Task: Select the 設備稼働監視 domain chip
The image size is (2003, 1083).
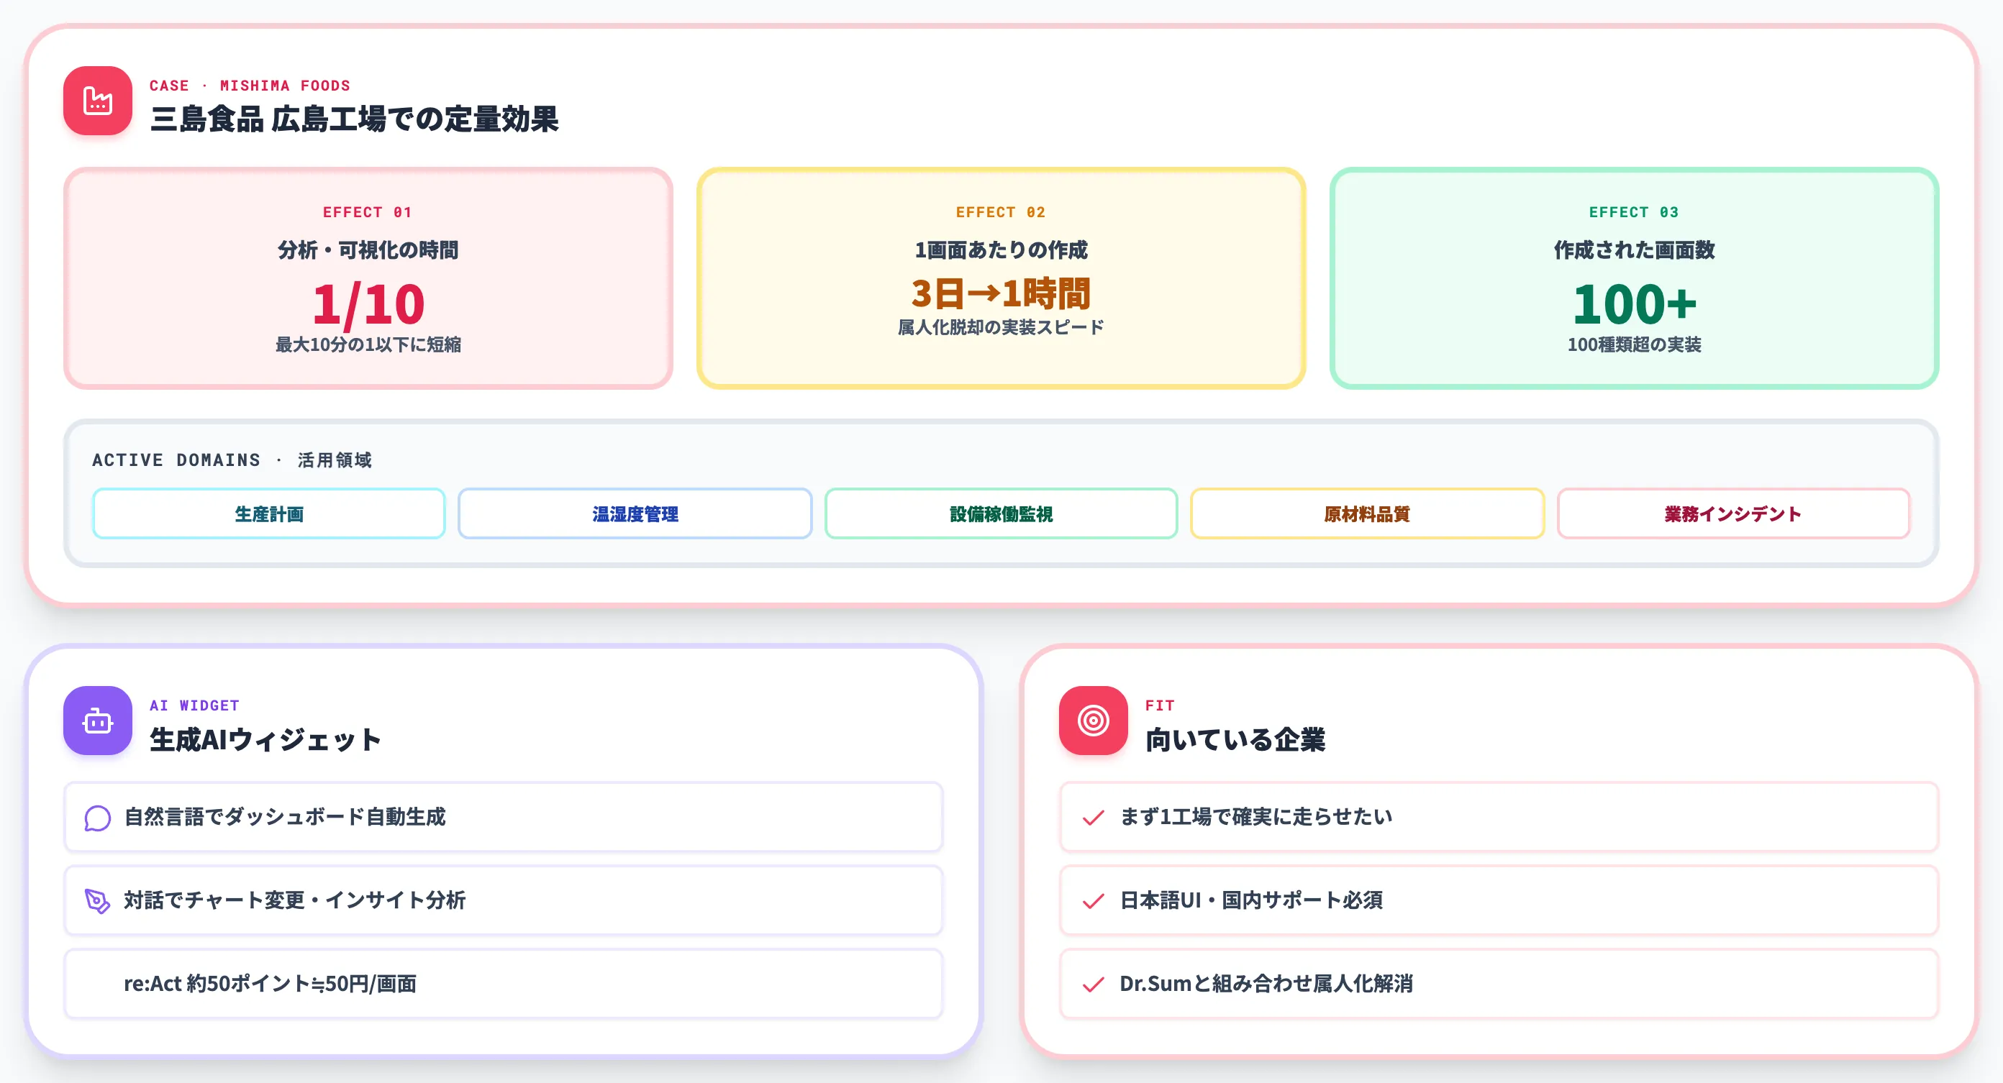Action: [x=1001, y=514]
